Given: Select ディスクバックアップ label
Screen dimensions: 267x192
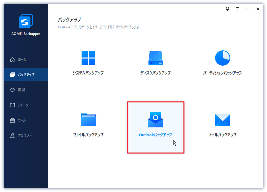Looking at the screenshot, I should (156, 73).
